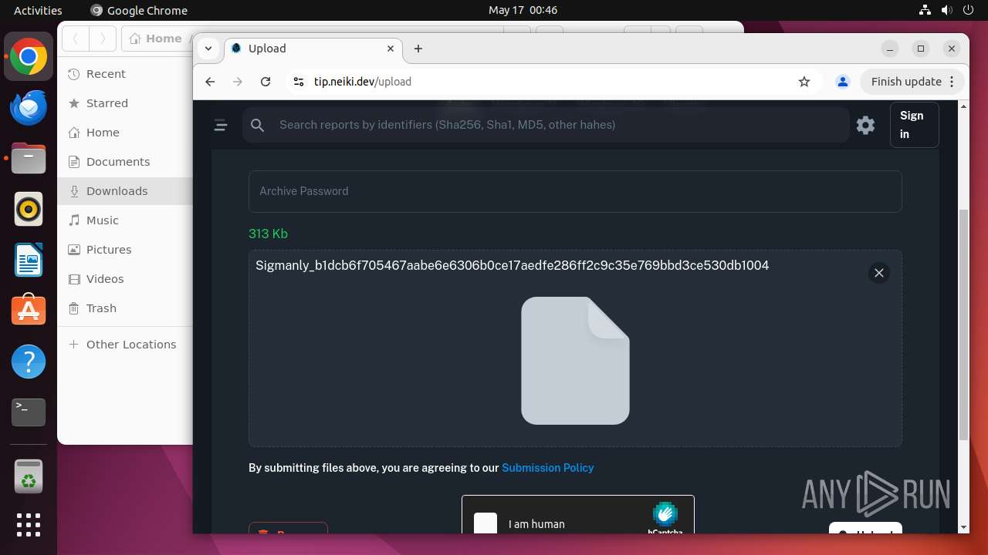
Task: Open Other Locations in Files sidebar
Action: 125,345
